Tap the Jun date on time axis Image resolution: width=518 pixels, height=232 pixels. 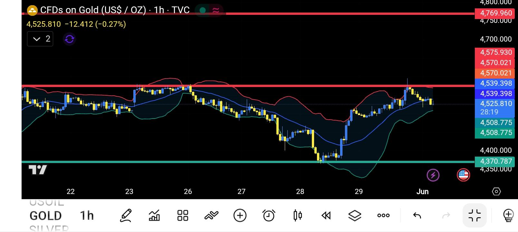pos(422,192)
